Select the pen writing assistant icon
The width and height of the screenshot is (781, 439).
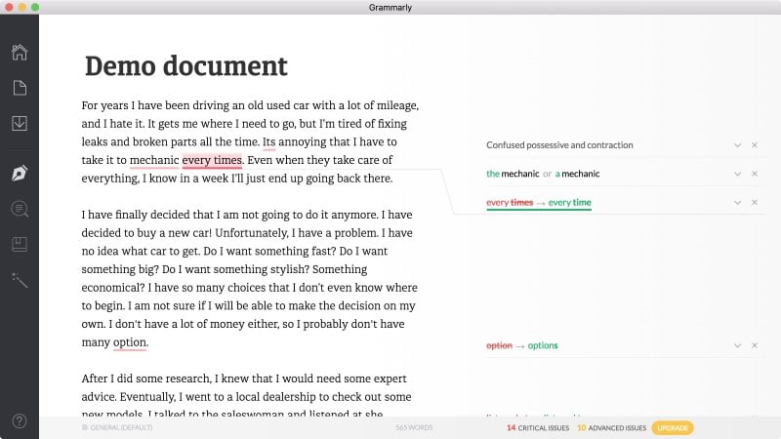pos(20,174)
